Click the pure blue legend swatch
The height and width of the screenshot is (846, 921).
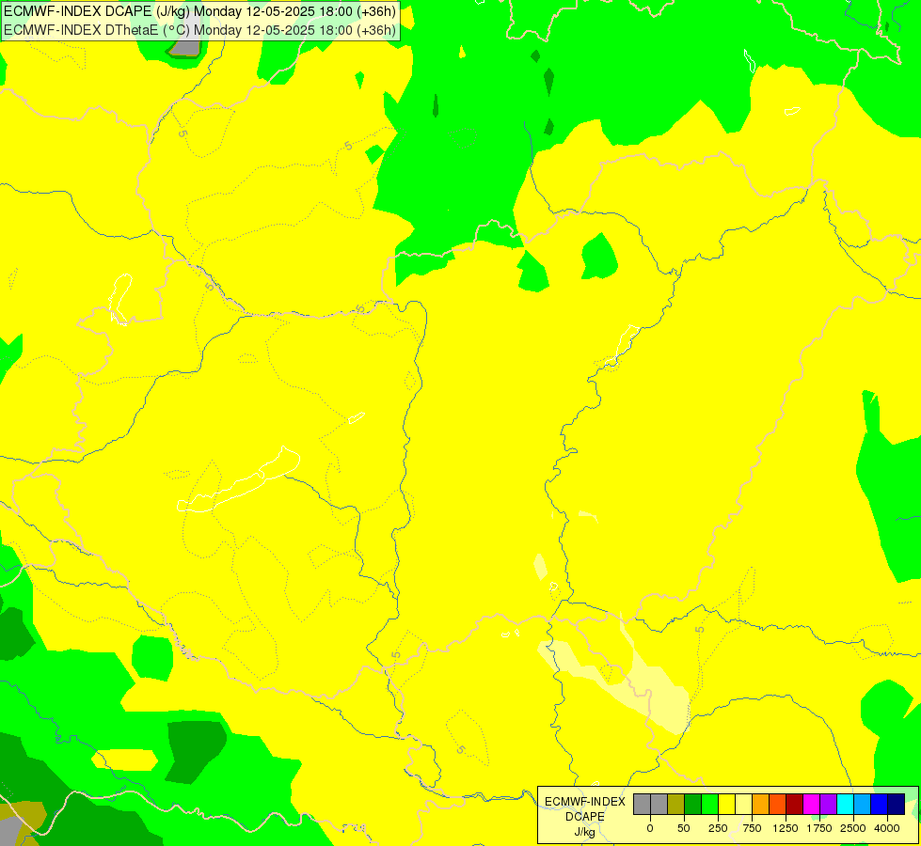point(880,805)
